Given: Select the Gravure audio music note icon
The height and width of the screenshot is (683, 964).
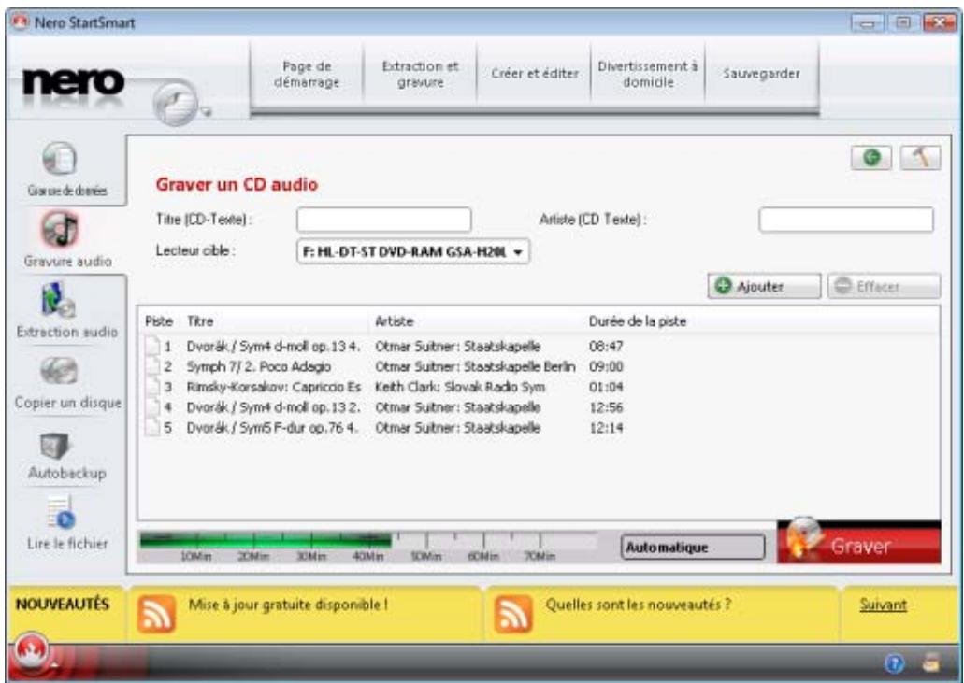Looking at the screenshot, I should (60, 229).
